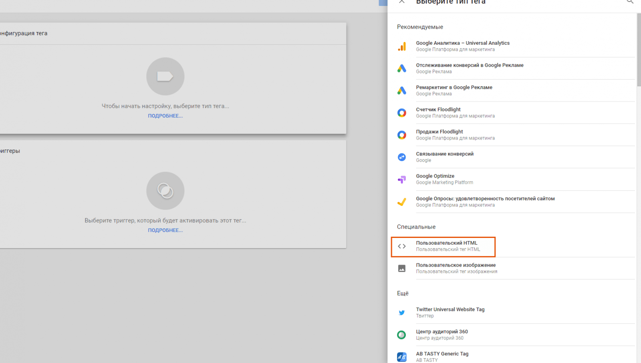641x363 pixels.
Task: Click the custom HTML code brackets icon
Action: pos(402,246)
